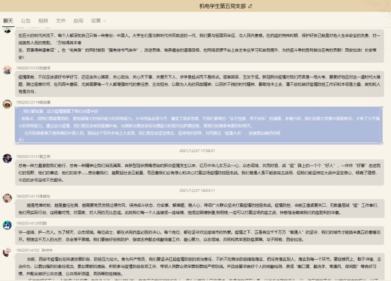This screenshot has width=391, height=281.
Task: Open avatar of sender 18020514110
Action: 7,198
